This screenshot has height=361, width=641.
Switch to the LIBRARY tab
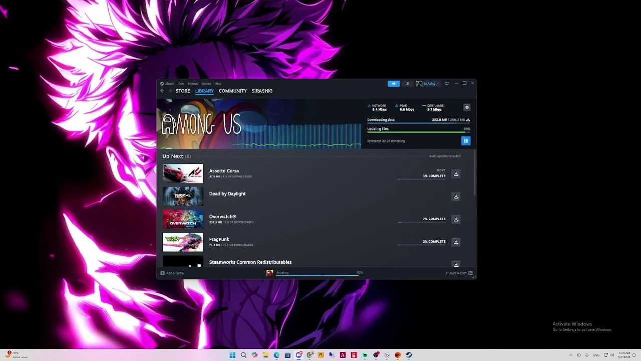pos(204,91)
